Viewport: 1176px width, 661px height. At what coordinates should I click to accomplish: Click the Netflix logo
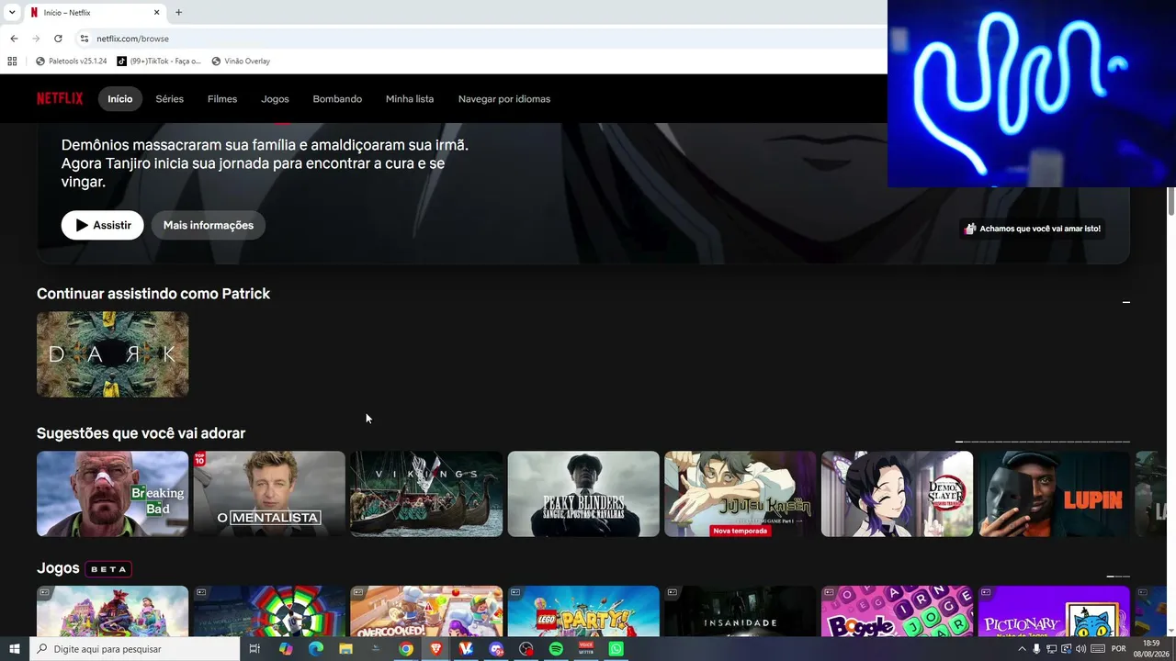tap(60, 98)
